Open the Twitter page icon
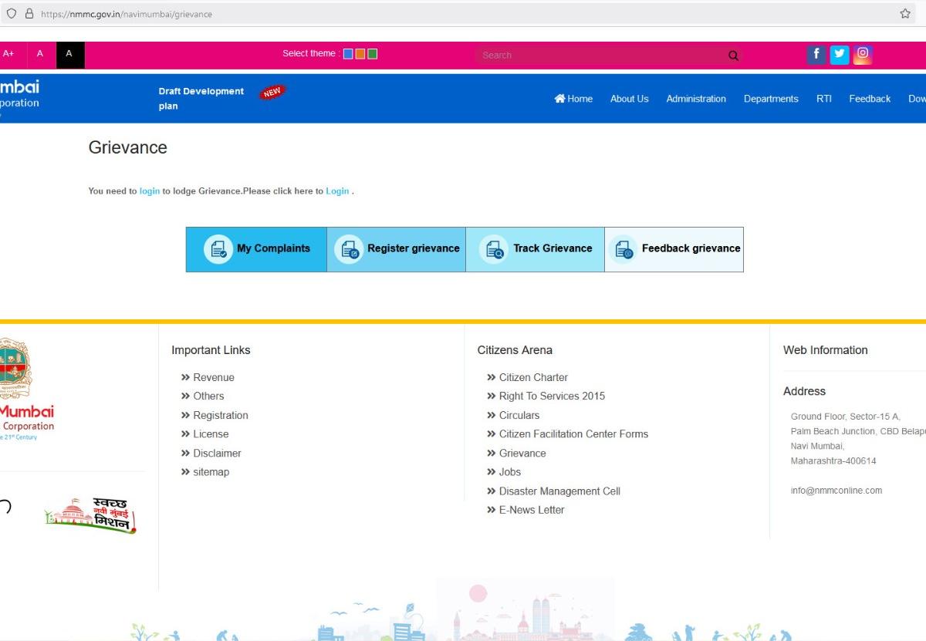The width and height of the screenshot is (926, 641). point(839,54)
